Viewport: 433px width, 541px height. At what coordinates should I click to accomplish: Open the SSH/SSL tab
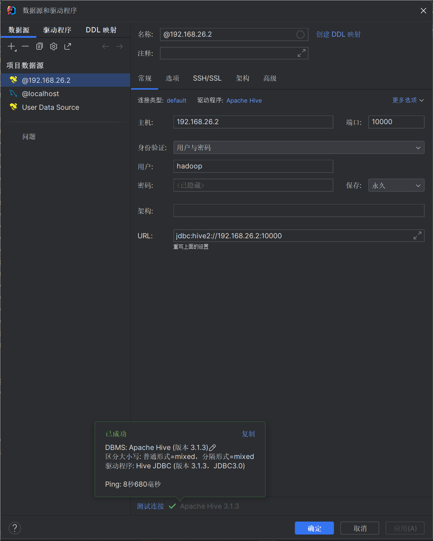[x=207, y=78]
